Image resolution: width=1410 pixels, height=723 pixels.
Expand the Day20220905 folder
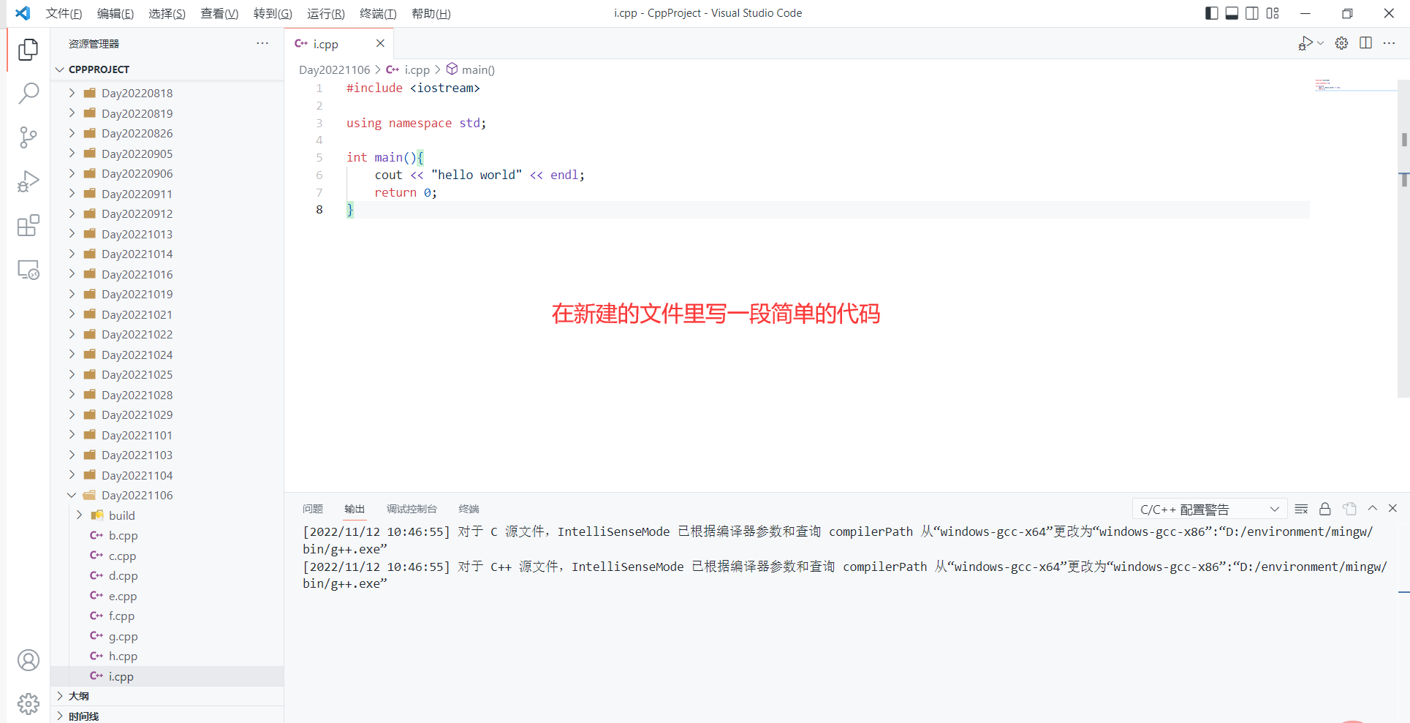coord(167,154)
